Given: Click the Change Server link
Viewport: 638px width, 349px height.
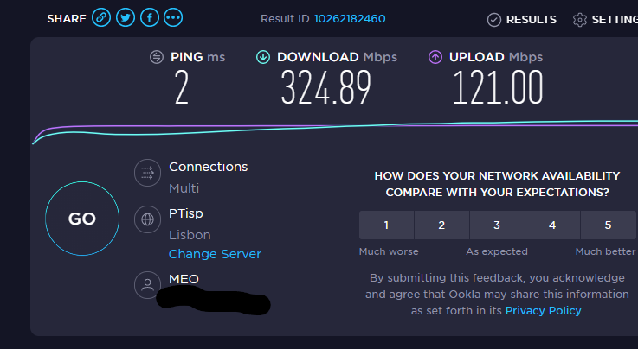Looking at the screenshot, I should click(215, 254).
